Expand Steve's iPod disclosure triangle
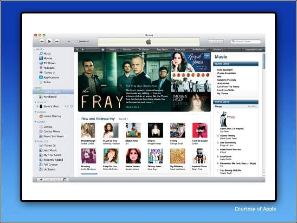Screen dimensions: 297x223 37,106
